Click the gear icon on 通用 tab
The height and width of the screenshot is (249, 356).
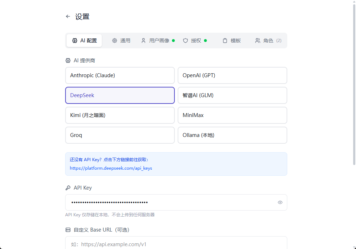point(115,41)
